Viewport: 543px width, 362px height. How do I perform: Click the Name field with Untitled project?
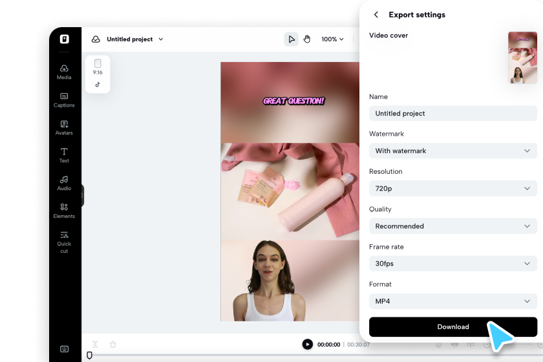point(453,113)
